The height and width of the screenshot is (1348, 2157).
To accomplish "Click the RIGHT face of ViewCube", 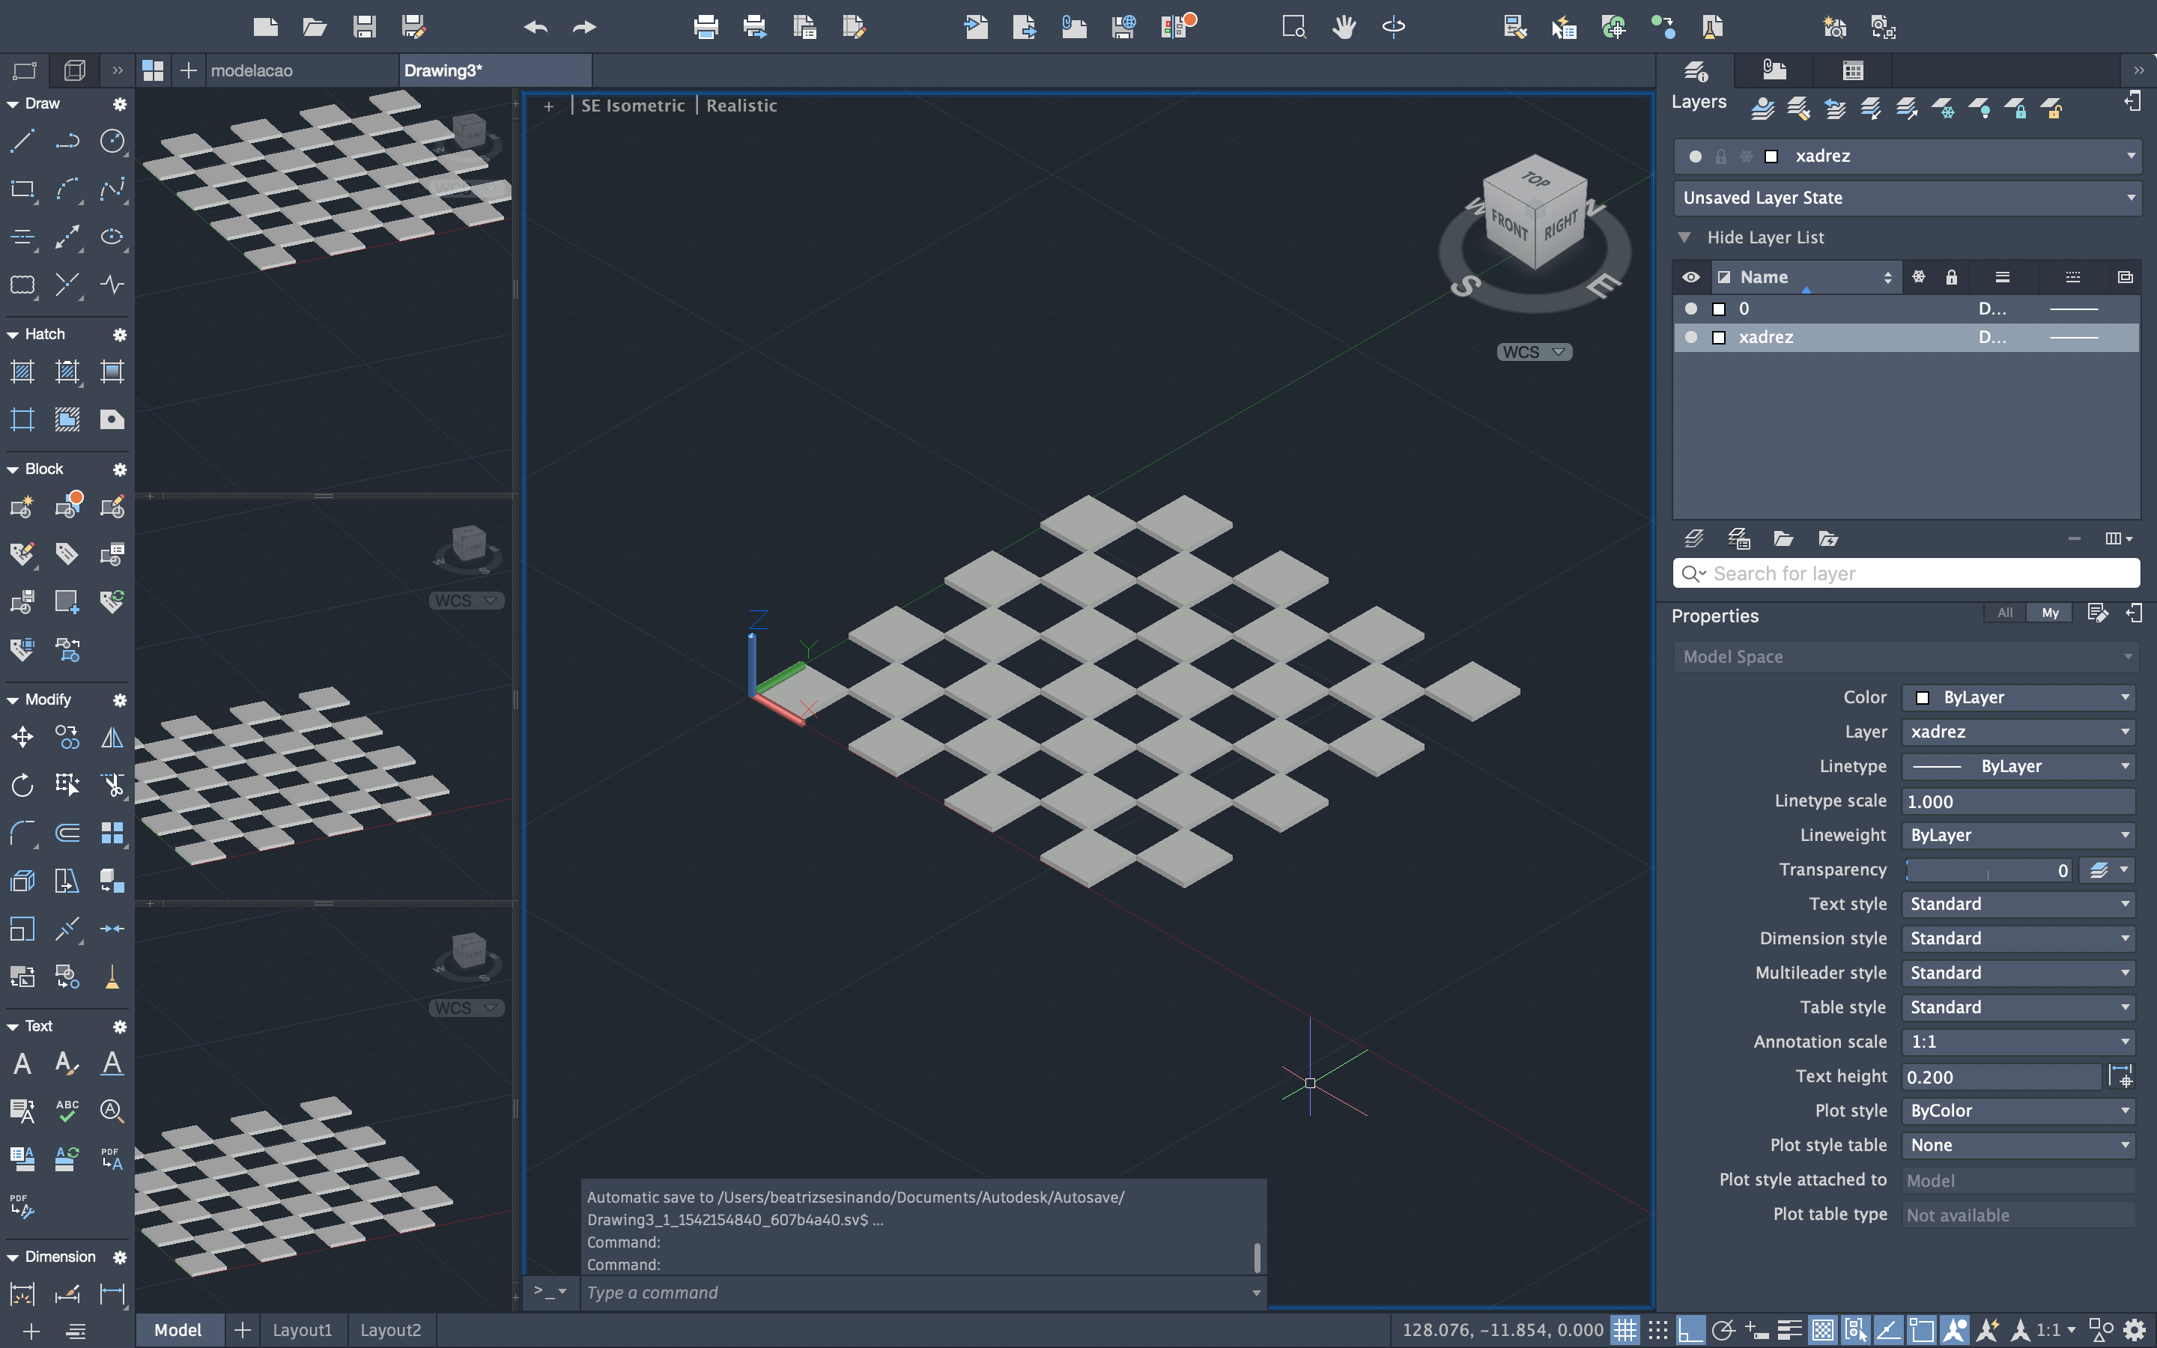I will tap(1561, 225).
